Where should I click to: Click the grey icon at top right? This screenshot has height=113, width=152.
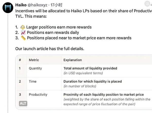147,4
